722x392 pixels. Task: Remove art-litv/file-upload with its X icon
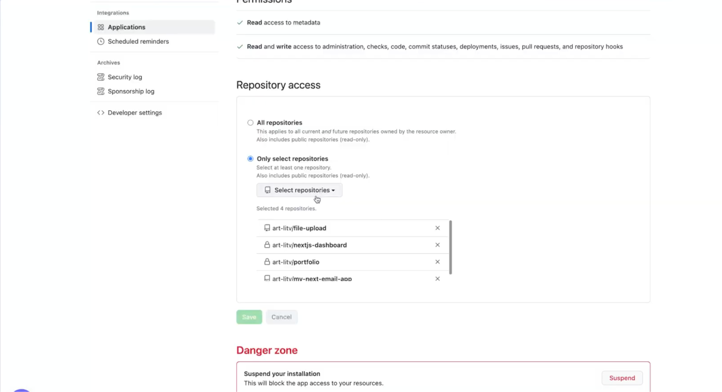437,228
